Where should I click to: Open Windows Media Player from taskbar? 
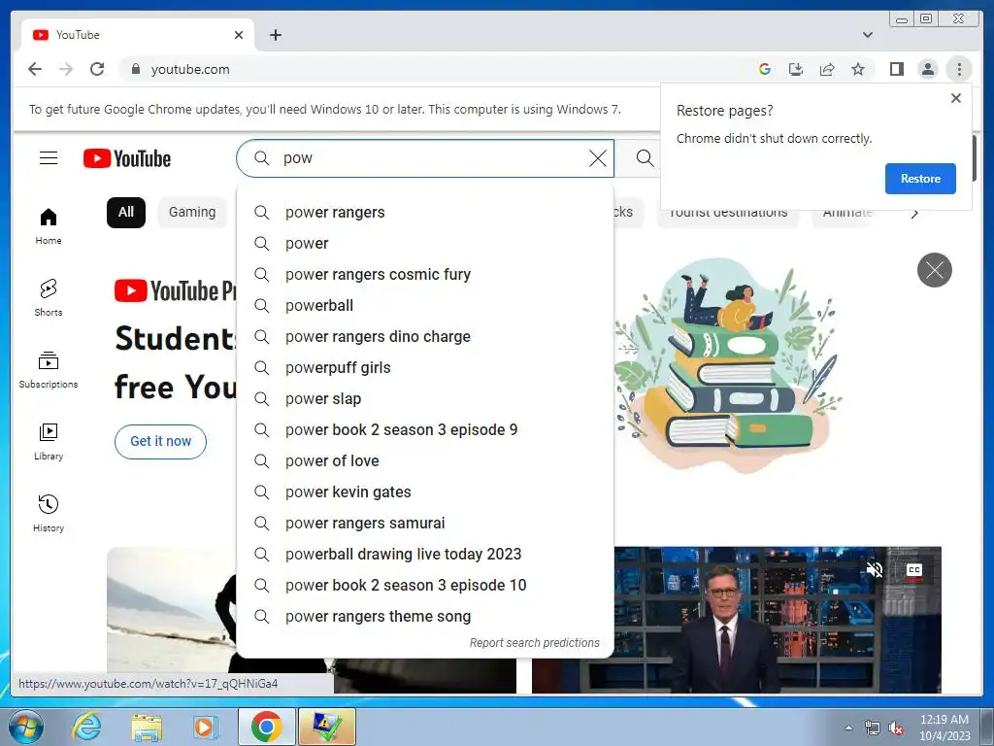click(x=205, y=727)
